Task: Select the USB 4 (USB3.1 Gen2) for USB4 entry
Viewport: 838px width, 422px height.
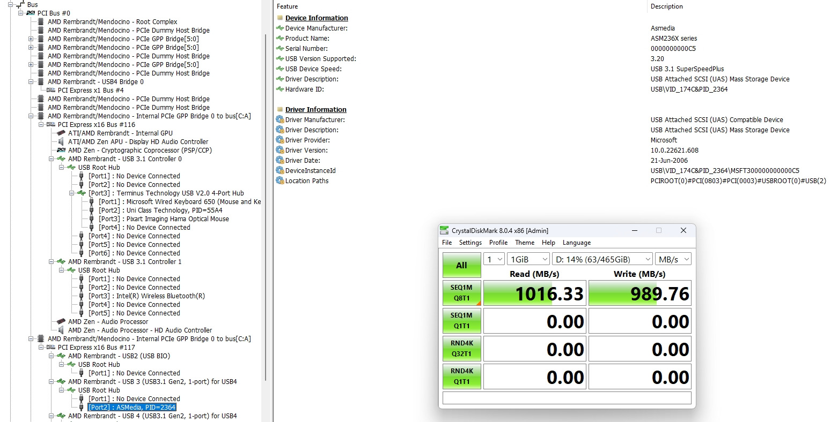Action: coord(152,416)
